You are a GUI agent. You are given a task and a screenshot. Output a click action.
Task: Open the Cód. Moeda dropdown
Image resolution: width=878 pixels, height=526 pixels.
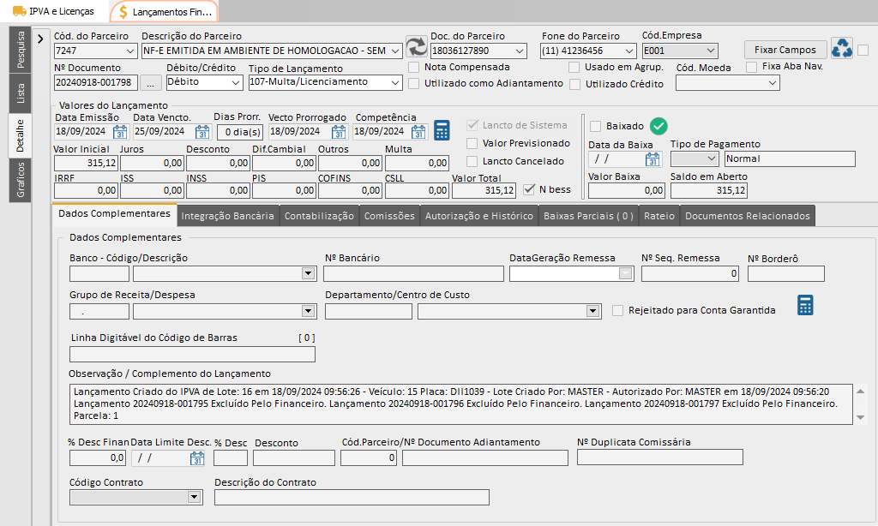[x=773, y=83]
